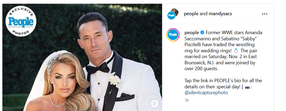Click the People Exclusive Photos badge on image
Image resolution: width=286 pixels, height=111 pixels.
click(21, 21)
